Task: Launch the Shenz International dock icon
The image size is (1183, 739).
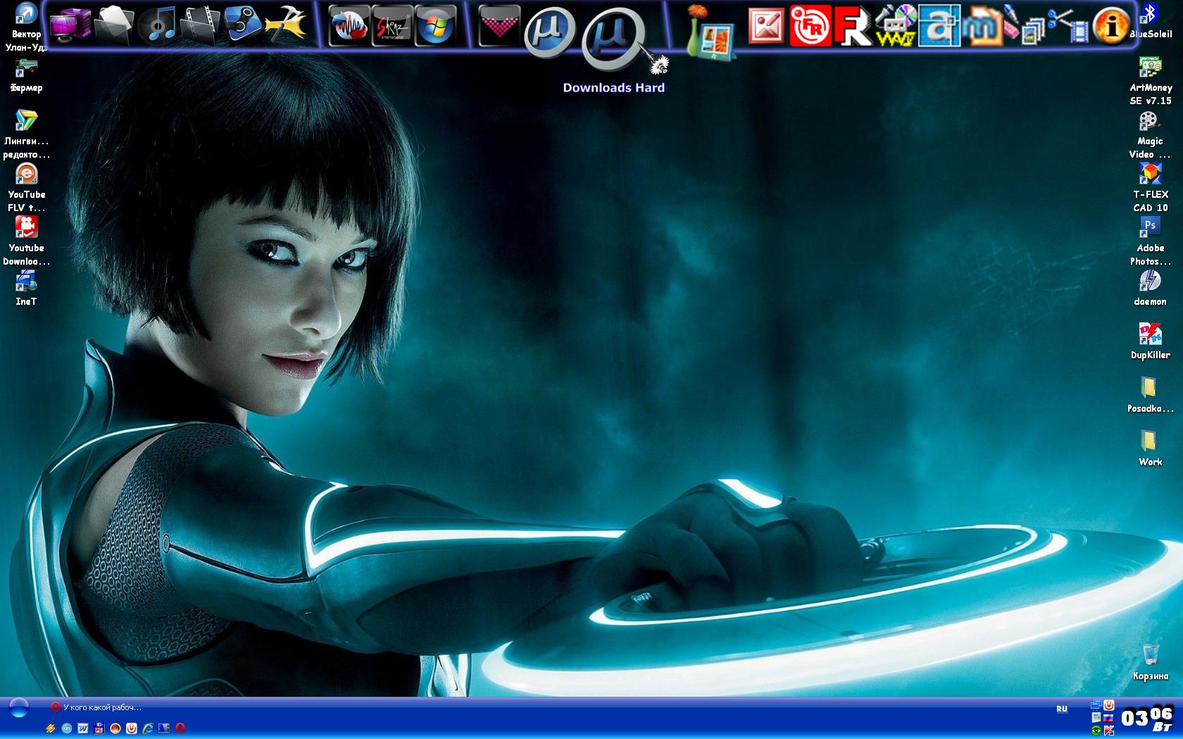Action: [392, 27]
